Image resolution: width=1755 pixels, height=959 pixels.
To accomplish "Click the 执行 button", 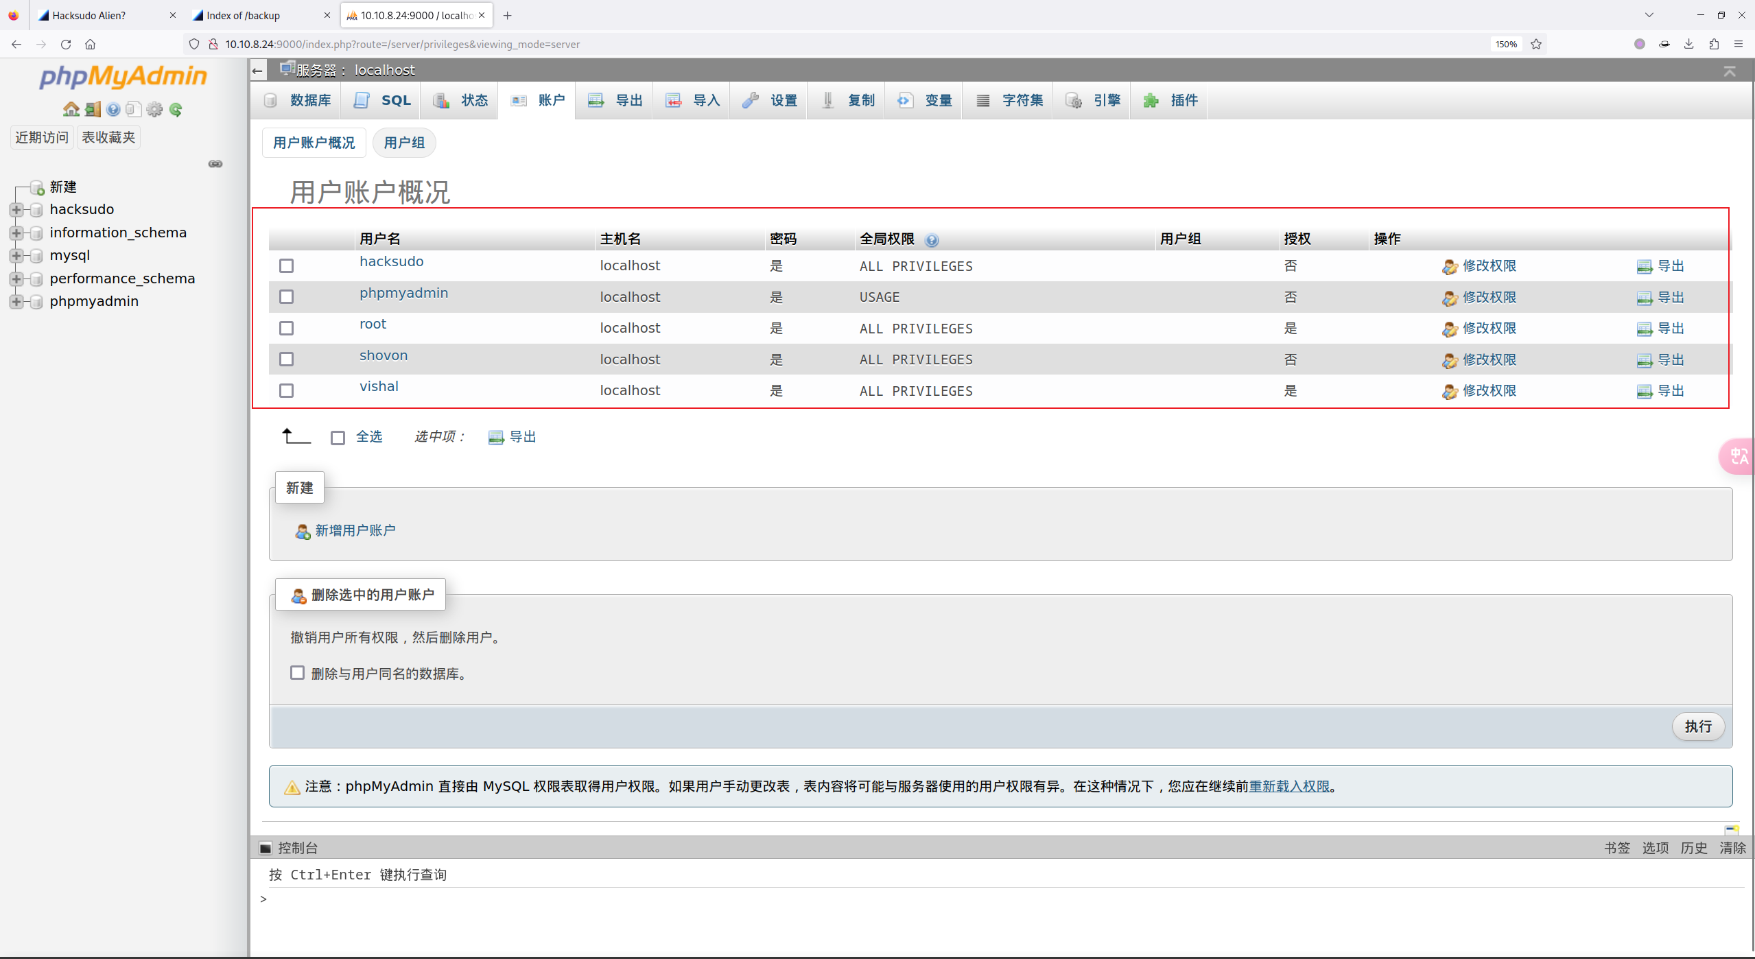I will pyautogui.click(x=1698, y=726).
